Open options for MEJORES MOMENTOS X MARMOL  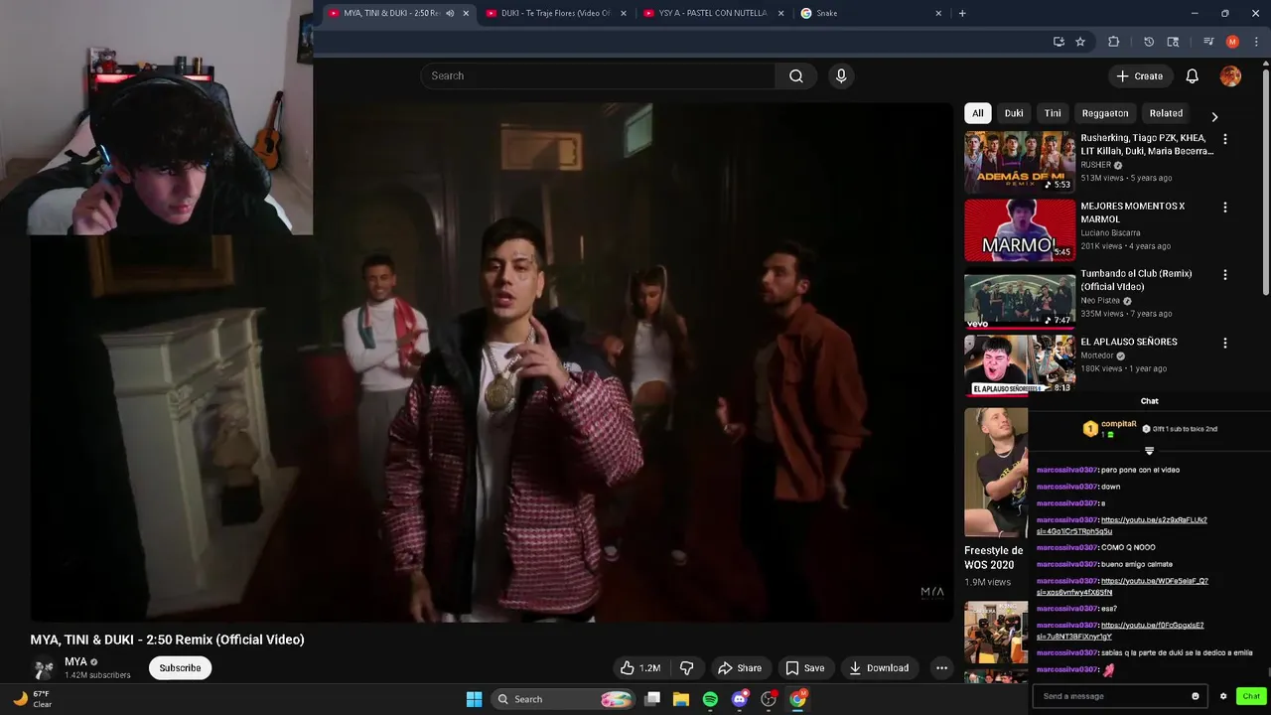pyautogui.click(x=1224, y=208)
